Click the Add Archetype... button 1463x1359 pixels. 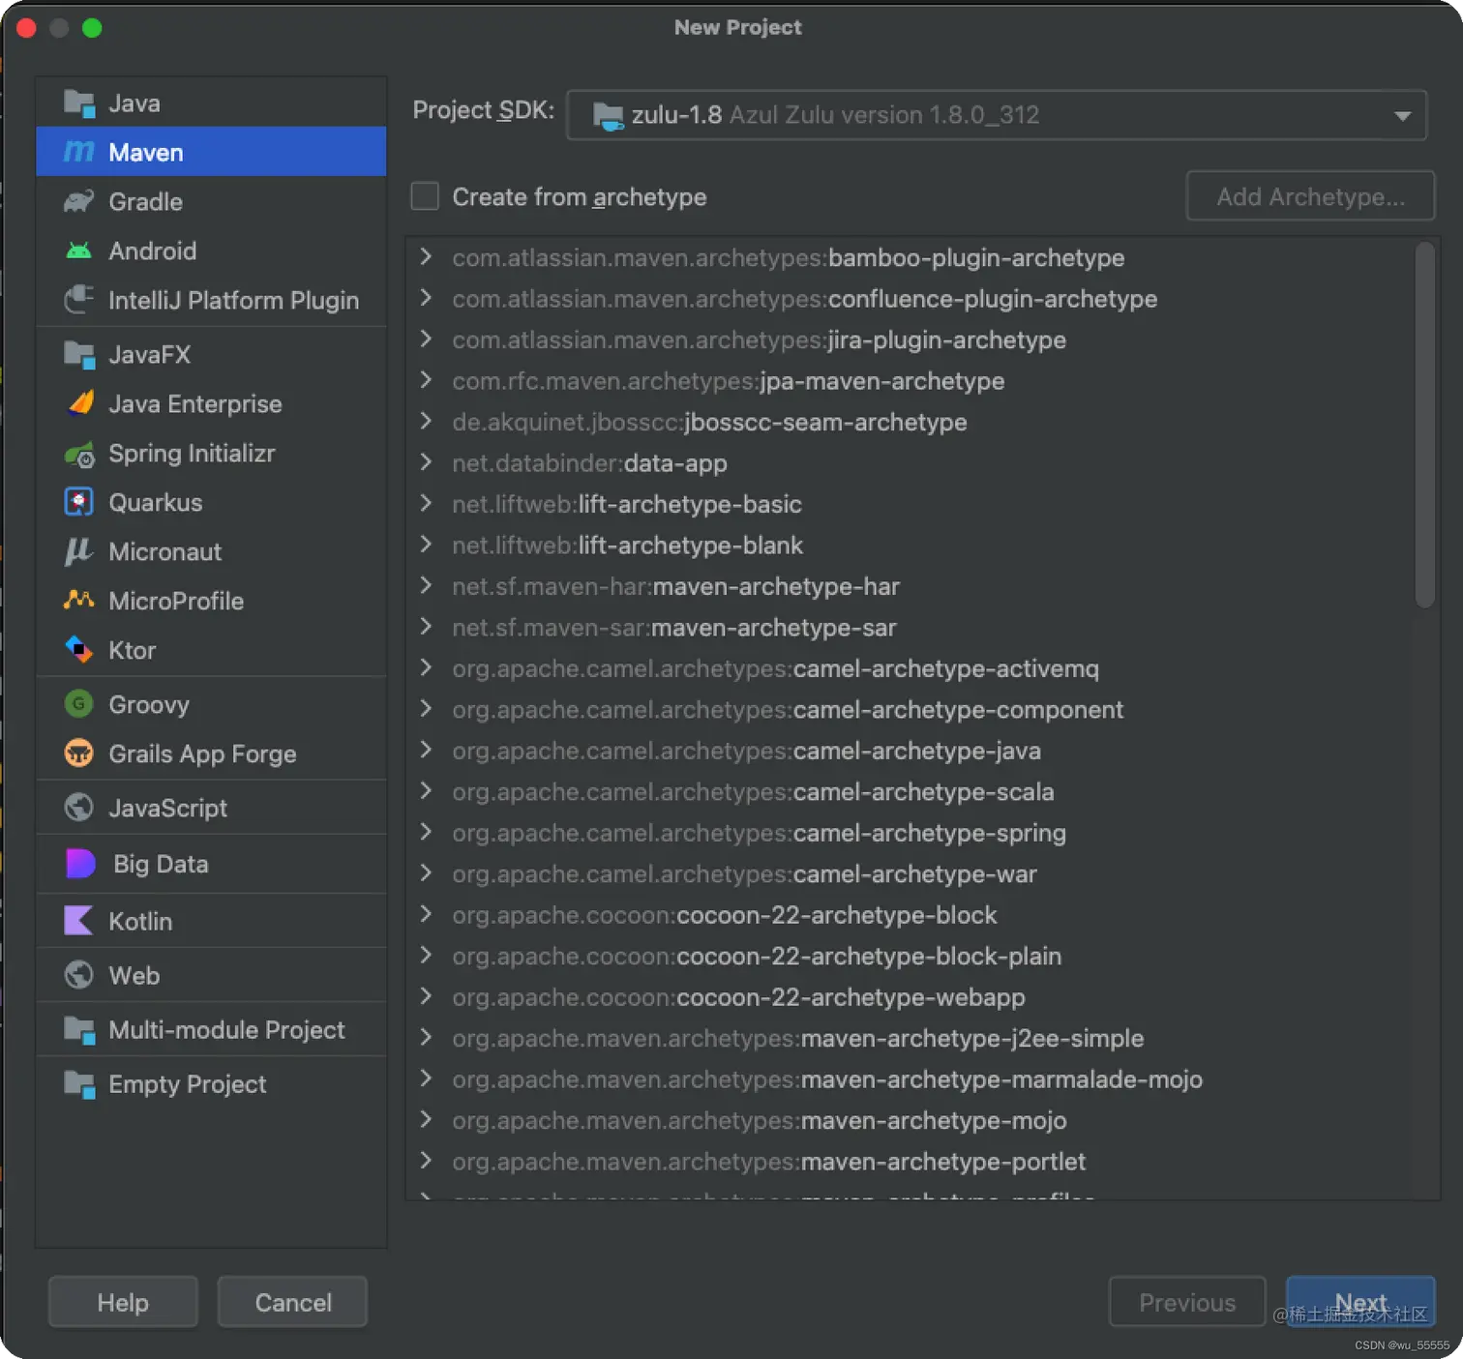[1310, 196]
